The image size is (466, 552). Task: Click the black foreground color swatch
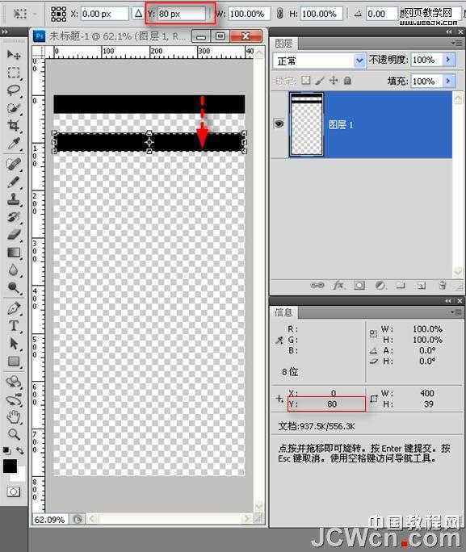(x=10, y=466)
